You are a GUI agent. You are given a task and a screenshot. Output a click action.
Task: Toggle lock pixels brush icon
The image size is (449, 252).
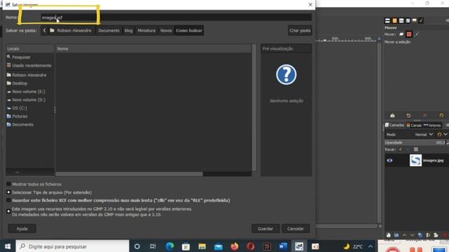pos(401,149)
